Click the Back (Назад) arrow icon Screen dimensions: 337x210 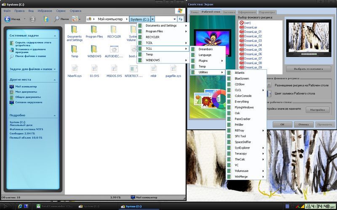[8, 19]
